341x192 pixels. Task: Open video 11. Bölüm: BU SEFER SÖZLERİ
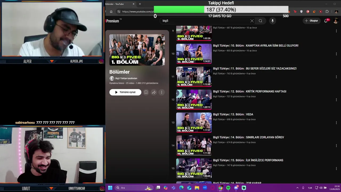click(255, 69)
